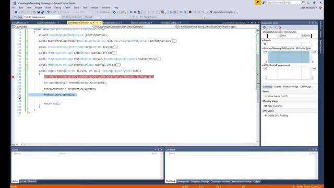Screen dimensions: 334x188
Task: Toggle a bookmark on current line
Action: [x=190, y=12]
